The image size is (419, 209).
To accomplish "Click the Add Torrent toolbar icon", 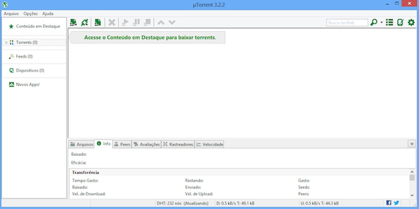I will (x=73, y=23).
